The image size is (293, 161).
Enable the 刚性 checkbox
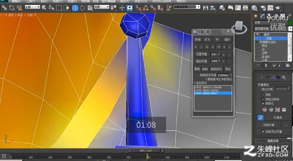[263, 95]
